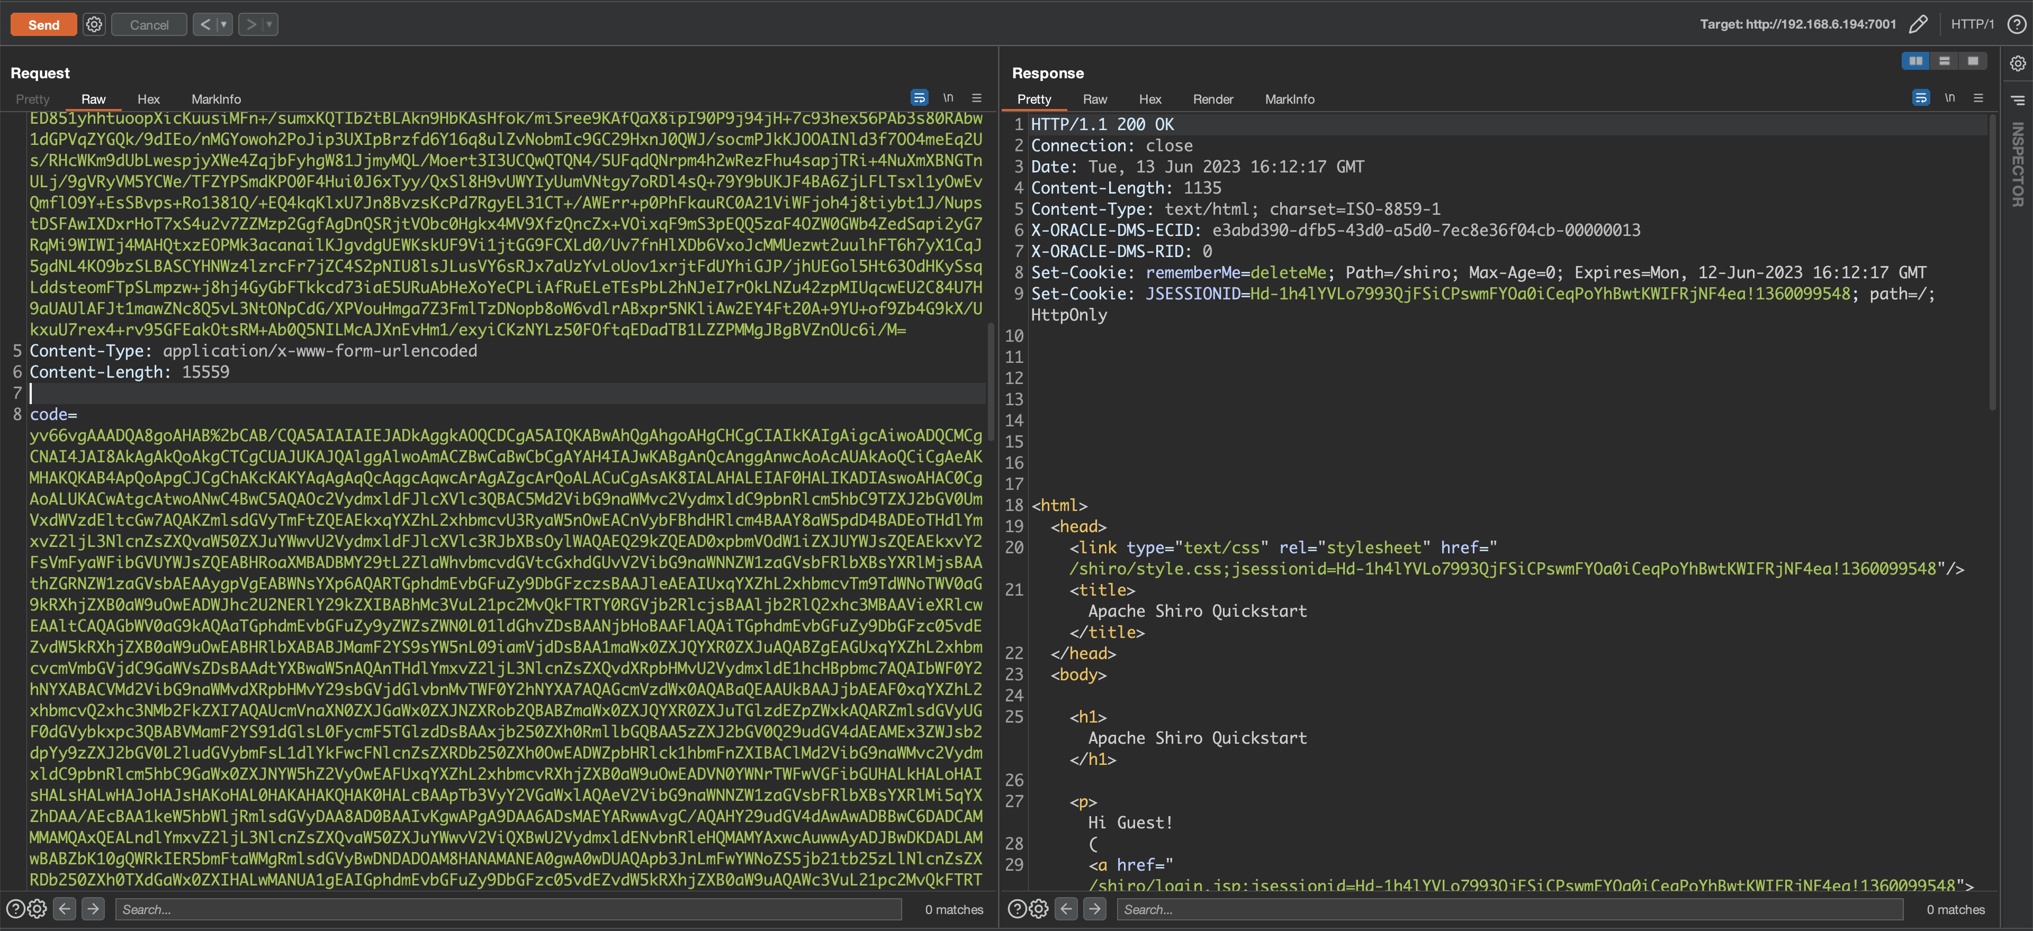Viewport: 2033px width, 931px height.
Task: Focus the request search input field
Action: [508, 909]
